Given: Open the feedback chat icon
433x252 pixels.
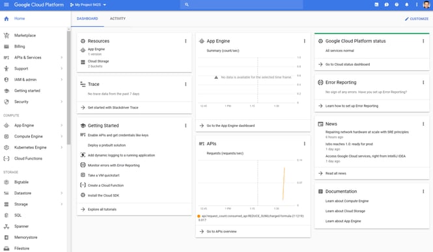Looking at the screenshot, I should [387, 5].
